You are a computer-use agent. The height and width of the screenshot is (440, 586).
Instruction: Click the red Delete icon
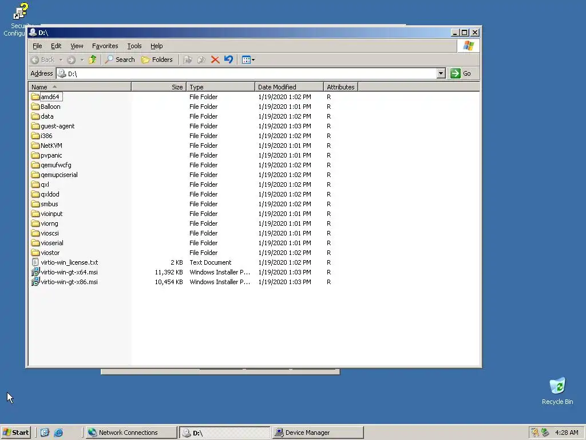pyautogui.click(x=215, y=60)
